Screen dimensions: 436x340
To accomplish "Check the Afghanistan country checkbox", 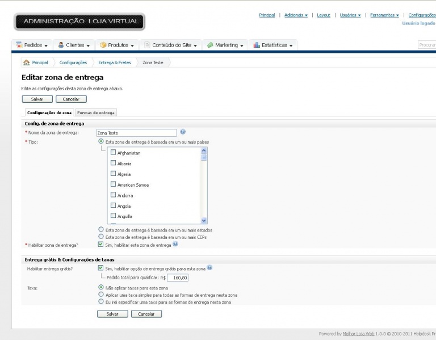I will click(x=113, y=152).
